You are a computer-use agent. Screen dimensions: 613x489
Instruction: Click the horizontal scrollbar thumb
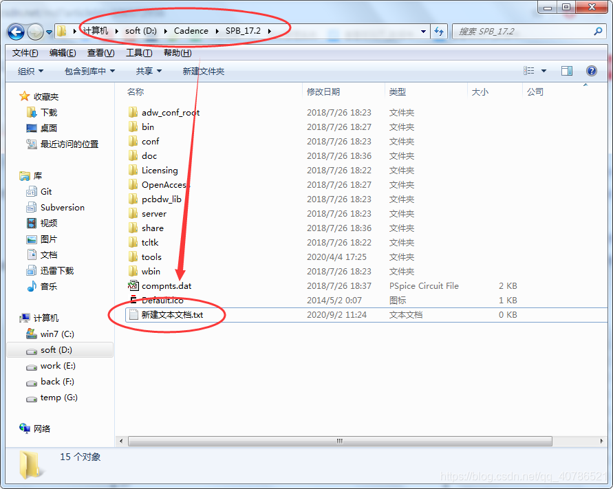(x=340, y=441)
